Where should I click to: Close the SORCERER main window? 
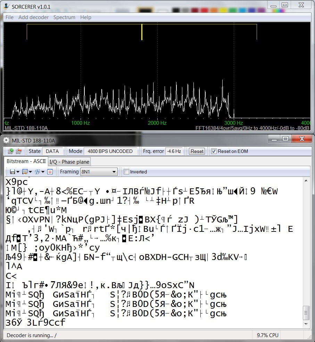pos(301,5)
